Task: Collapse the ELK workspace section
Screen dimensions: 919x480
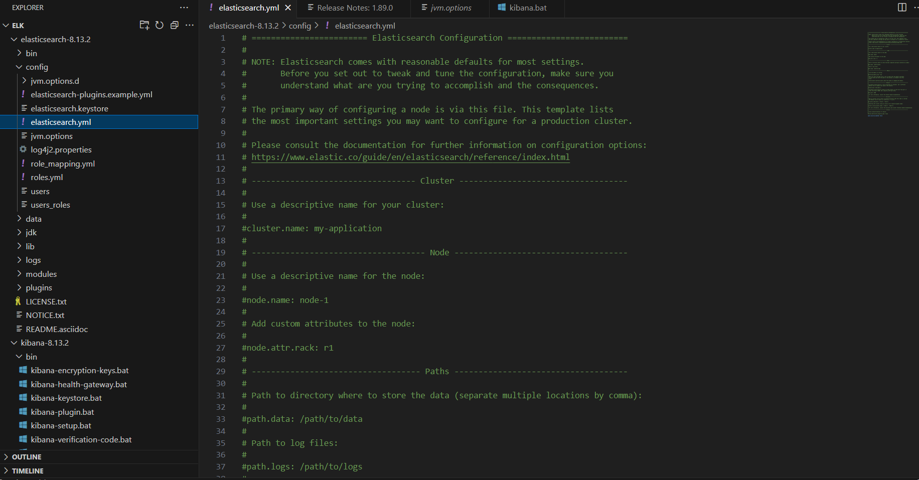Action: pos(6,26)
